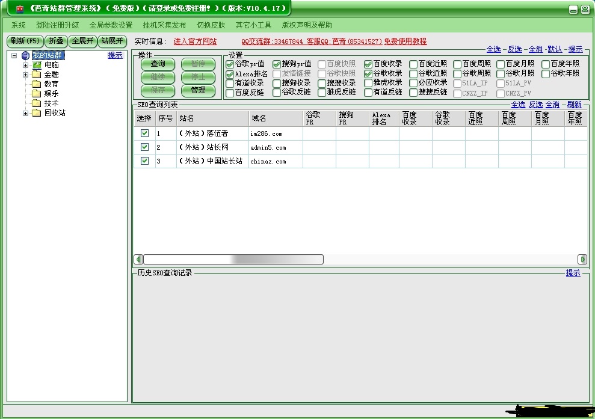This screenshot has width=595, height=419.
Task: Click the 娱乐 folder icon
Action: tap(37, 94)
